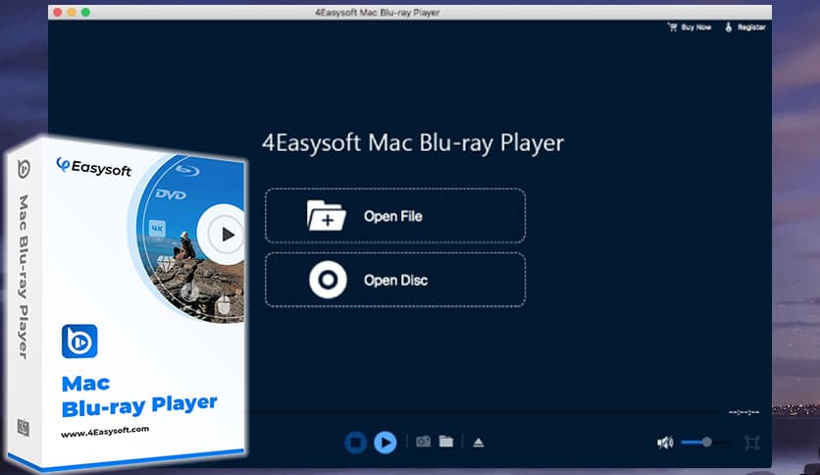The image size is (820, 475).
Task: Click the blue Blu-ray Player logo on box
Action: click(x=79, y=342)
